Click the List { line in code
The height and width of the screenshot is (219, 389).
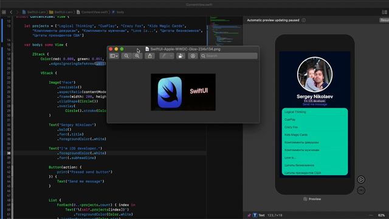pos(55,200)
